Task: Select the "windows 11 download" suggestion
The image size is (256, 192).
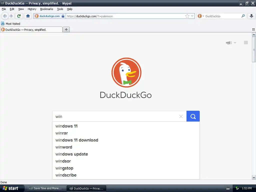Action: pos(126,140)
